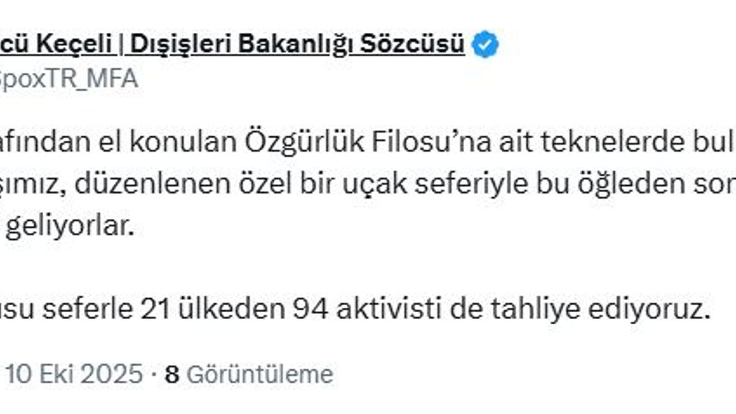Click the SpoxTR_MFA account handle
The width and height of the screenshot is (736, 414).
tap(69, 79)
